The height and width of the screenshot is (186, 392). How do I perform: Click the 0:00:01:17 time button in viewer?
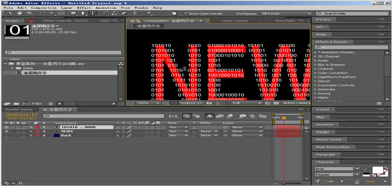pyautogui.click(x=191, y=103)
